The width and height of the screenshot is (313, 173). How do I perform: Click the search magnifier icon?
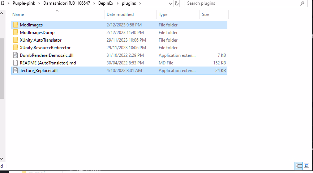[x=302, y=4]
